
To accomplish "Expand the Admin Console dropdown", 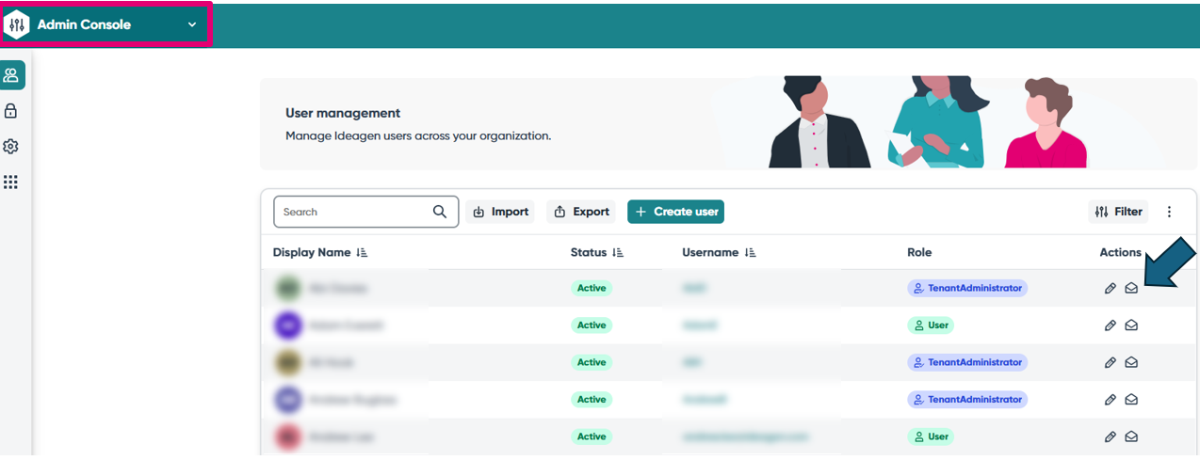I will (192, 24).
